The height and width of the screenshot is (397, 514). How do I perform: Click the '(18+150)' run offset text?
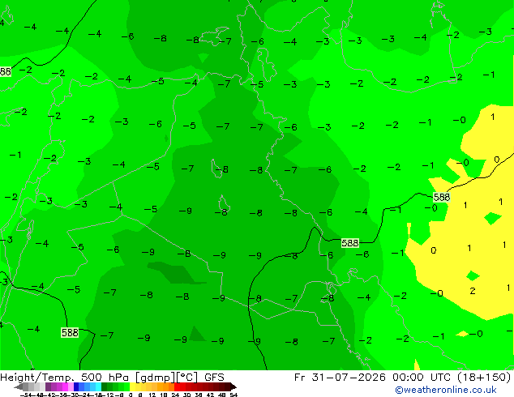483,377
